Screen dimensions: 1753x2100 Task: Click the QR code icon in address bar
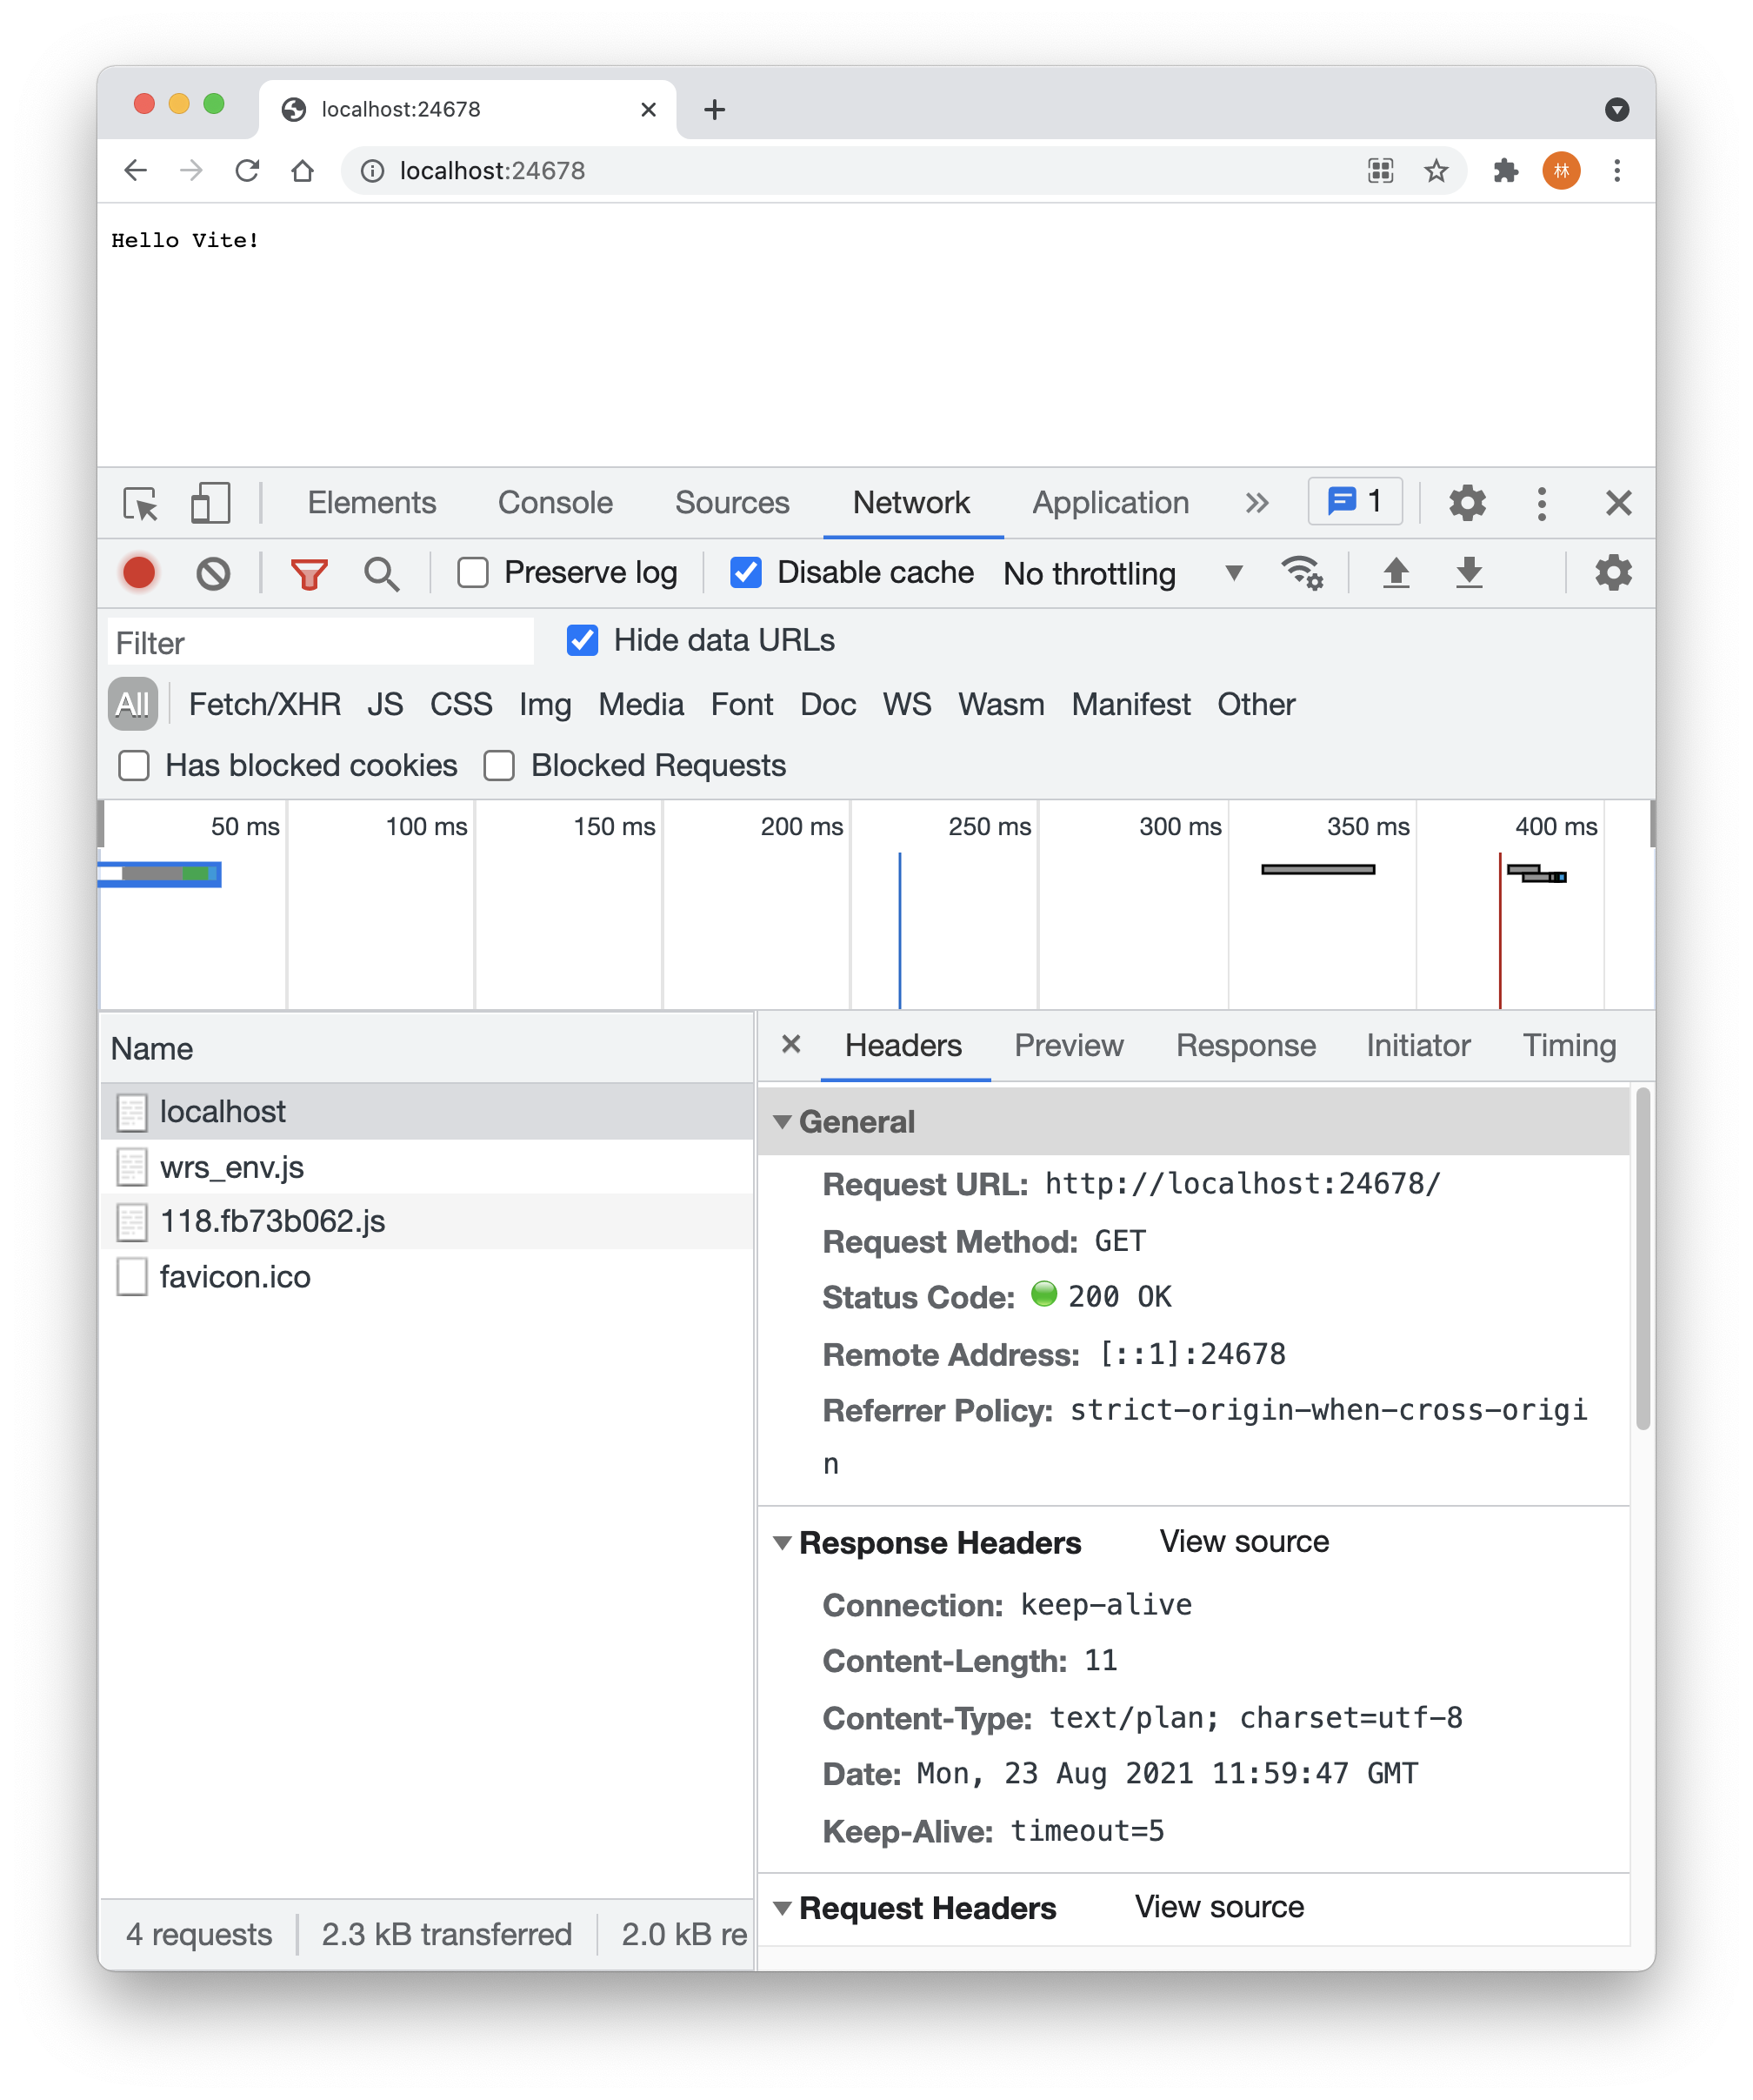tap(1379, 171)
